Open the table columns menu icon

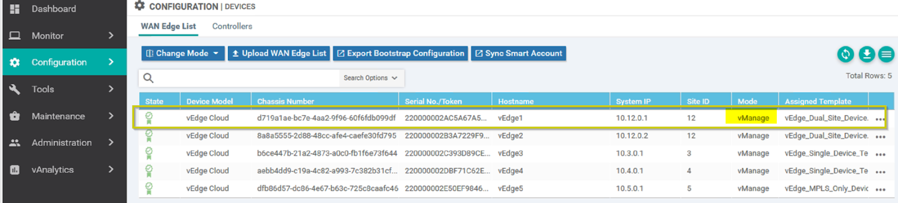pos(886,54)
